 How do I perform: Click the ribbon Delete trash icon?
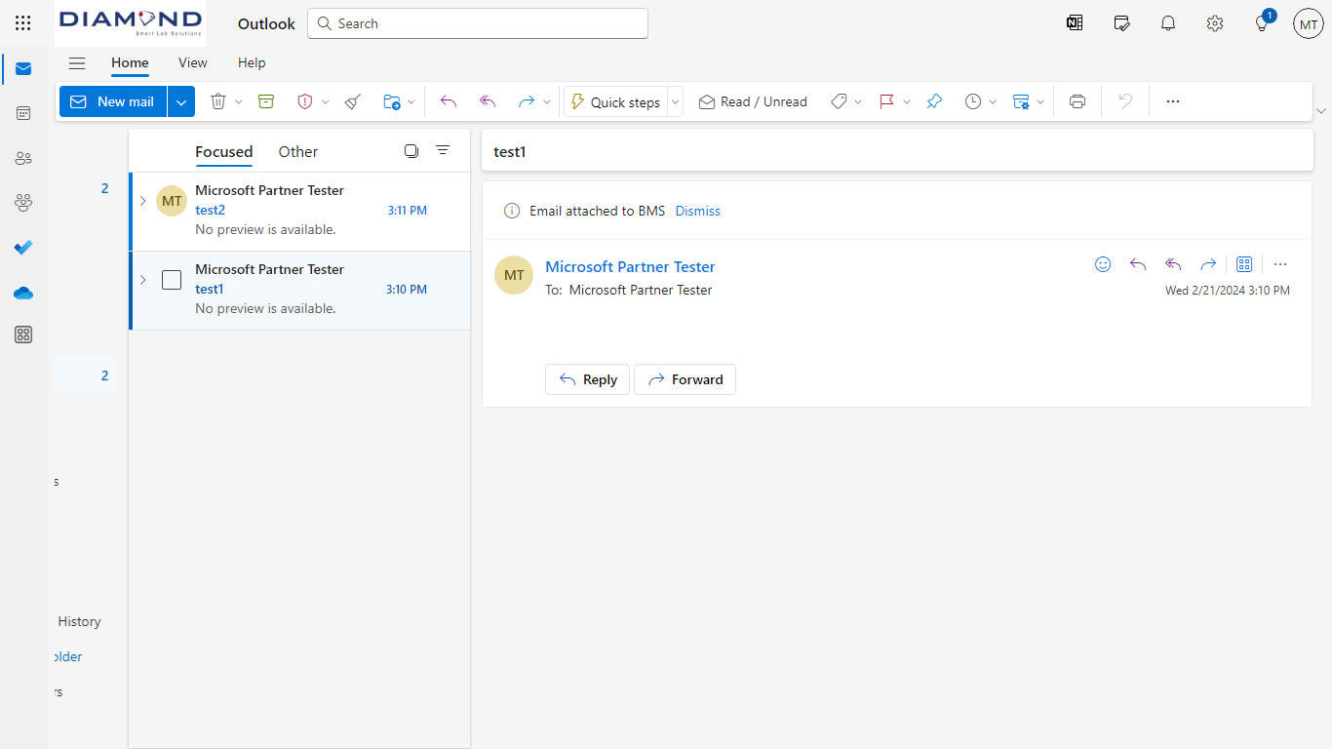218,101
